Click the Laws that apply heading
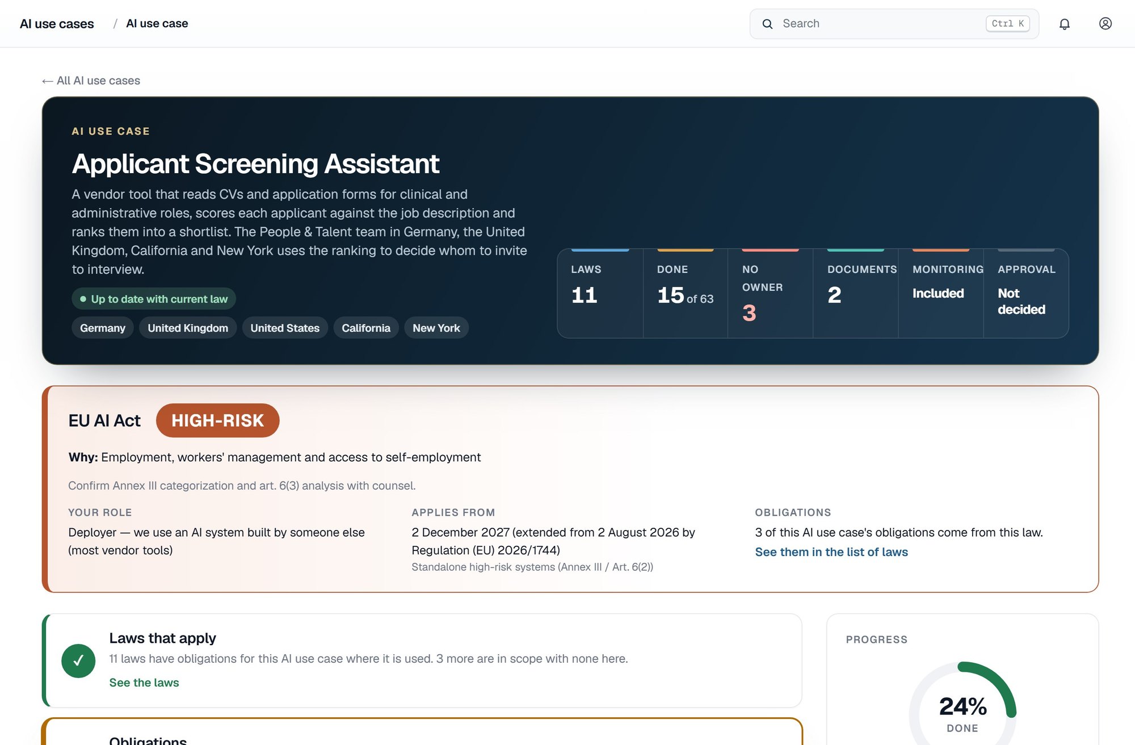The height and width of the screenshot is (745, 1135). coord(162,638)
